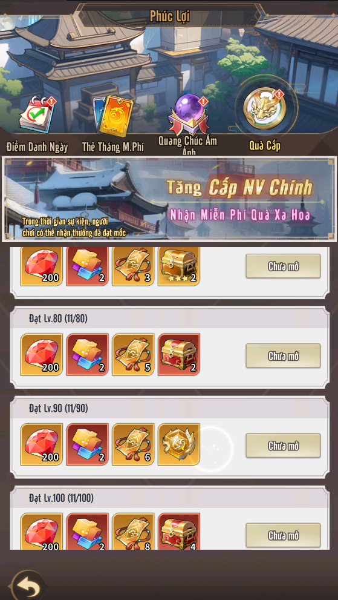Click Chưa mở button for Lv.90 reward

(283, 446)
